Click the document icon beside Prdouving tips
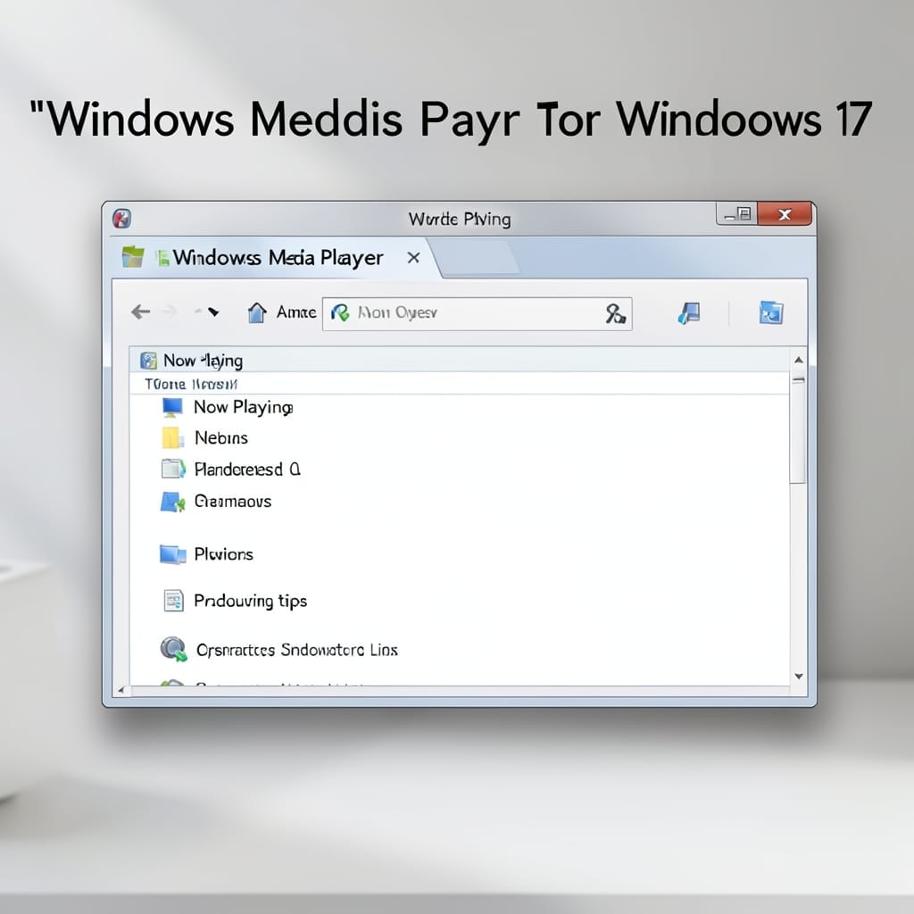 (173, 601)
